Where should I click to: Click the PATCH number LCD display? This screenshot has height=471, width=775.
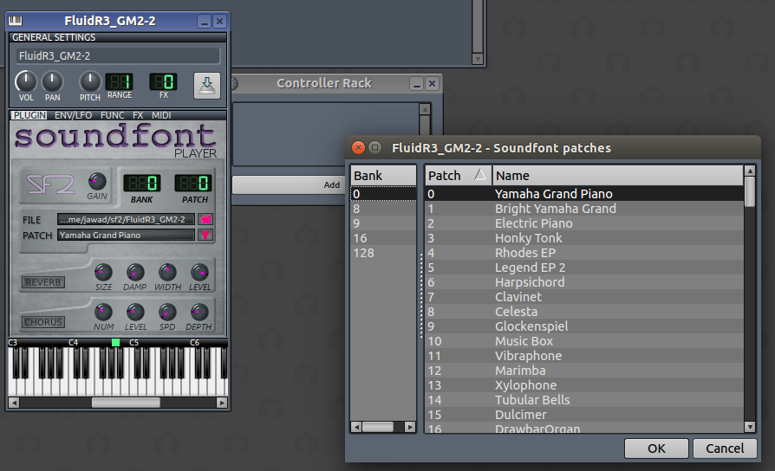click(193, 184)
